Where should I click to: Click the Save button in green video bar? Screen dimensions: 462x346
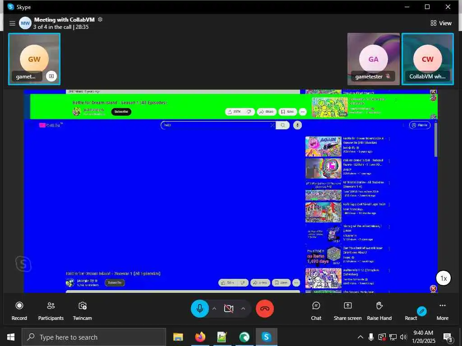[287, 112]
